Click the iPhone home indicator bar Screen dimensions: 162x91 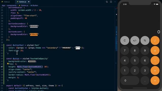coord(140,88)
